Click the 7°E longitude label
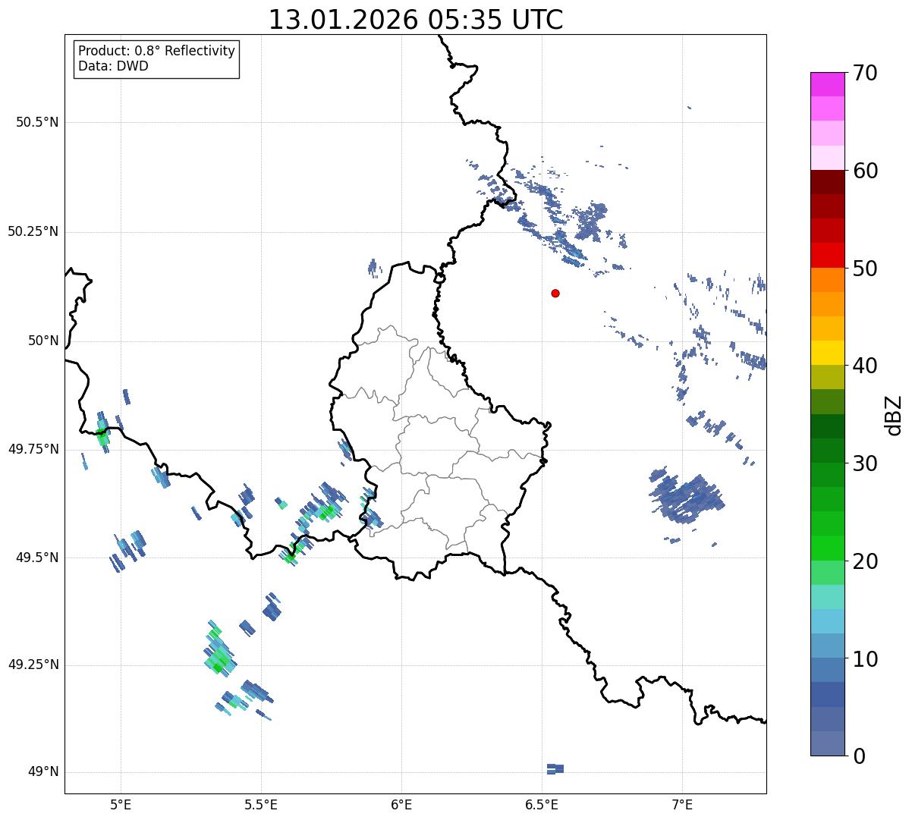 click(x=682, y=804)
